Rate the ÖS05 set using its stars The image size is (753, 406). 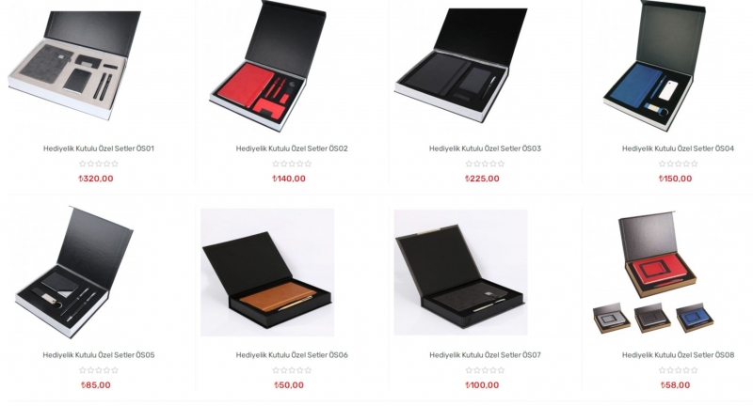tap(99, 370)
